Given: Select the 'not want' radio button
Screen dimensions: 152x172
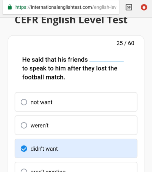Looking at the screenshot, I should click(x=24, y=102).
